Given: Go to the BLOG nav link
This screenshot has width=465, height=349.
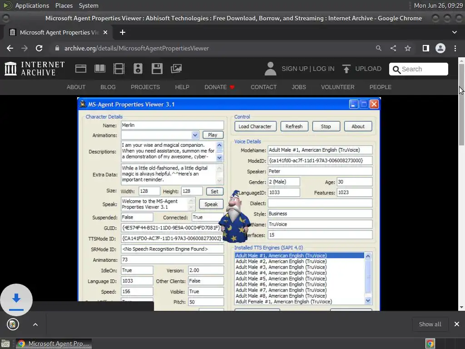Looking at the screenshot, I should (x=108, y=87).
